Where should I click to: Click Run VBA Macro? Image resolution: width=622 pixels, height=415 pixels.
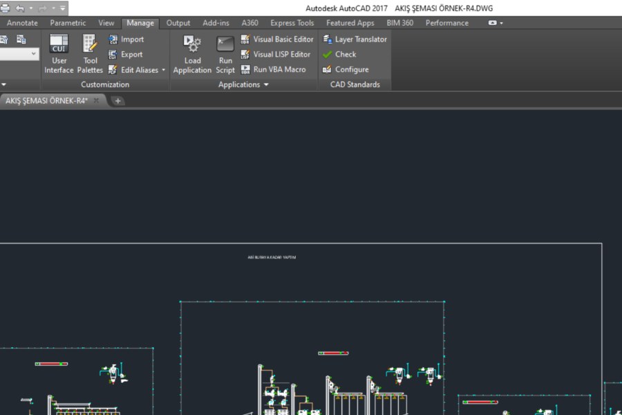273,69
